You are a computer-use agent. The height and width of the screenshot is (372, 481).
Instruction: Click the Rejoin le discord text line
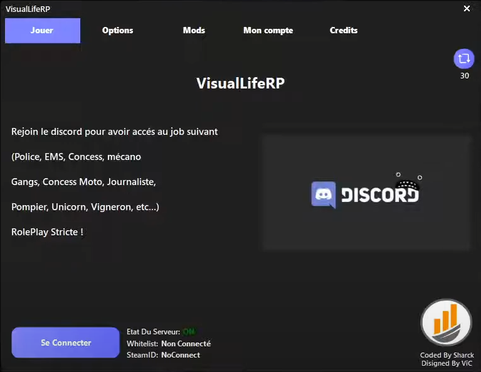tap(114, 132)
